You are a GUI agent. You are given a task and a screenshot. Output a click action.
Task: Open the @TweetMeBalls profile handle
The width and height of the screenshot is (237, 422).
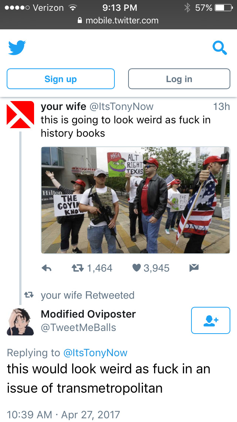(79, 328)
